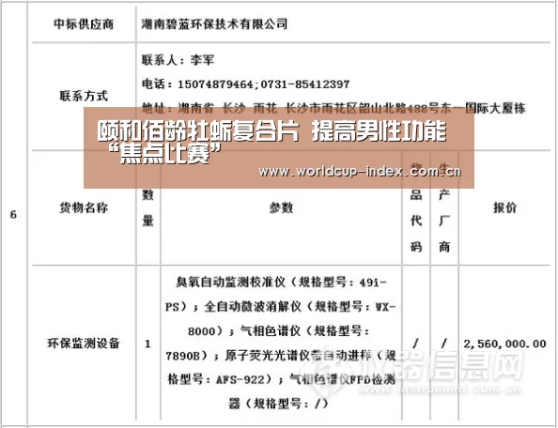Click quantity value 1
The image size is (558, 428).
147,344
